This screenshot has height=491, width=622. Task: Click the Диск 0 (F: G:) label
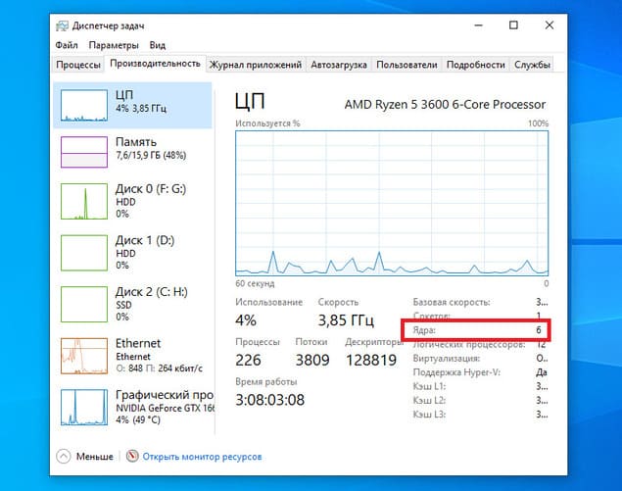(x=151, y=188)
